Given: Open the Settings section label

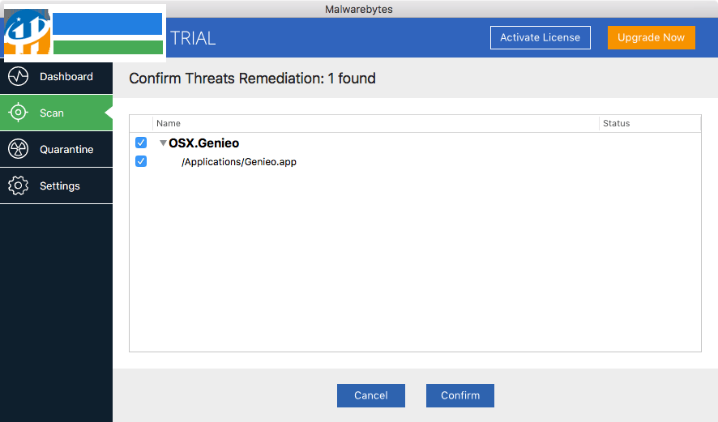Looking at the screenshot, I should coord(60,185).
